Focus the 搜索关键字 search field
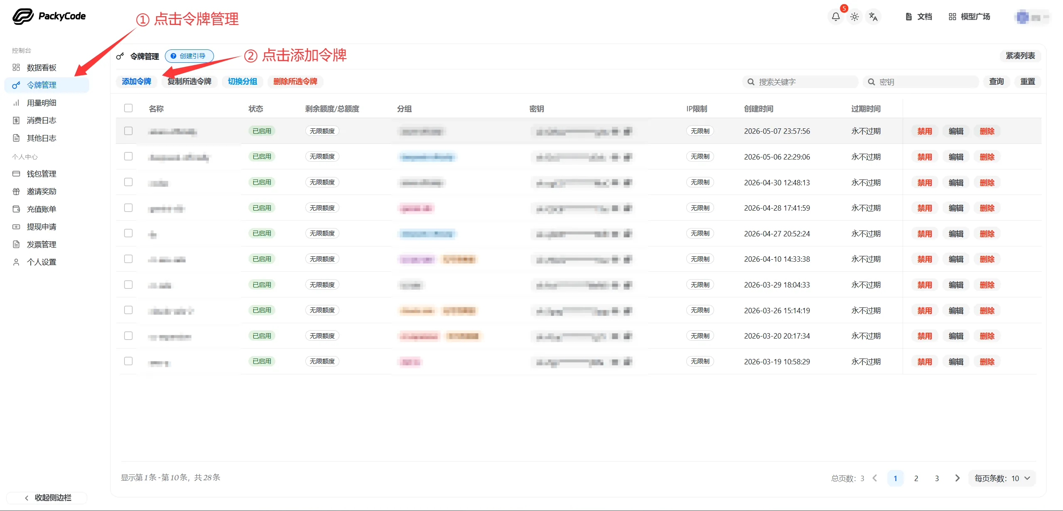This screenshot has width=1063, height=511. click(x=800, y=82)
